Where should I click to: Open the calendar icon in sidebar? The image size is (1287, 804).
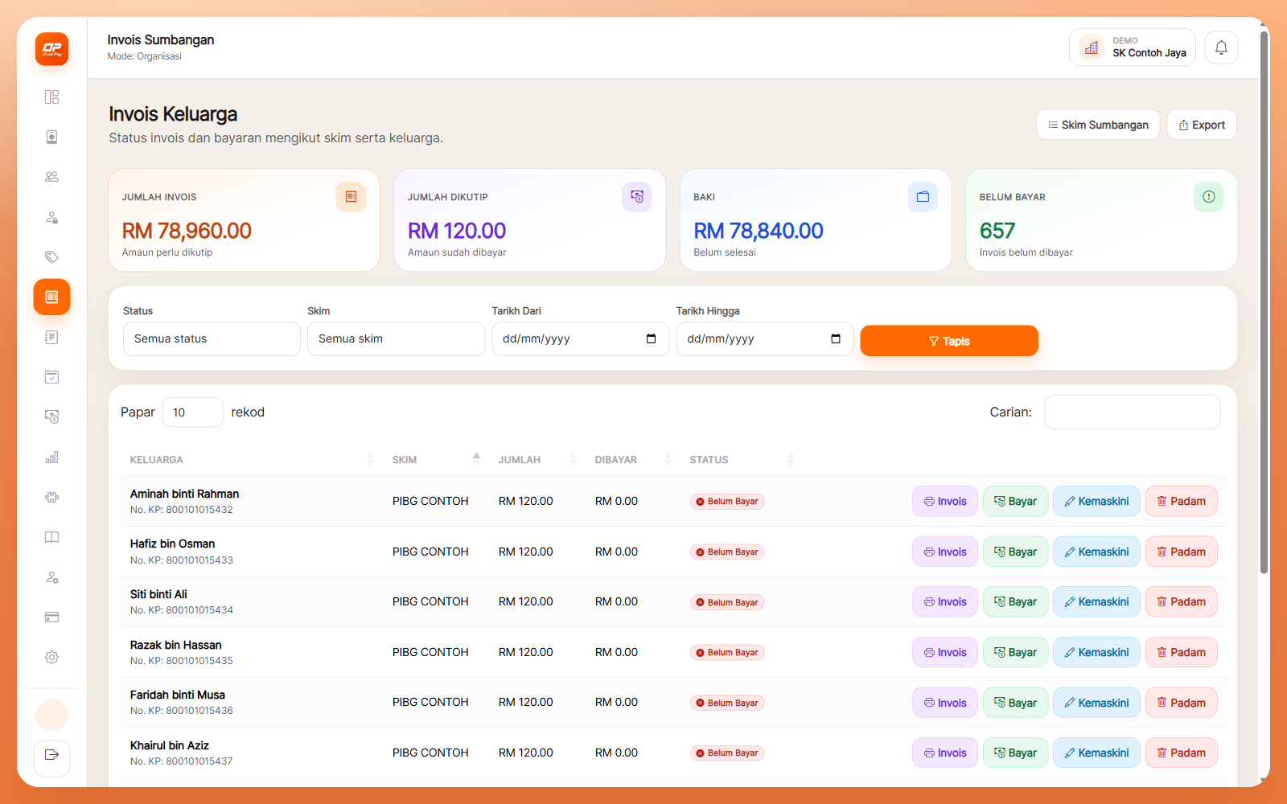pos(51,377)
